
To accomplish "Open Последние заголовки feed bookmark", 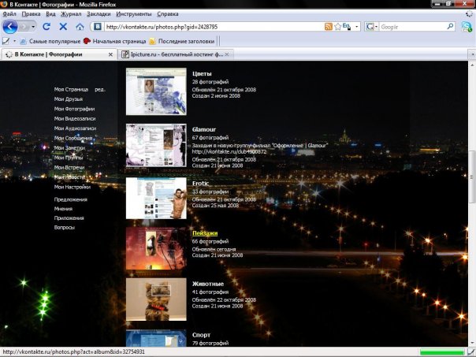I will [182, 41].
